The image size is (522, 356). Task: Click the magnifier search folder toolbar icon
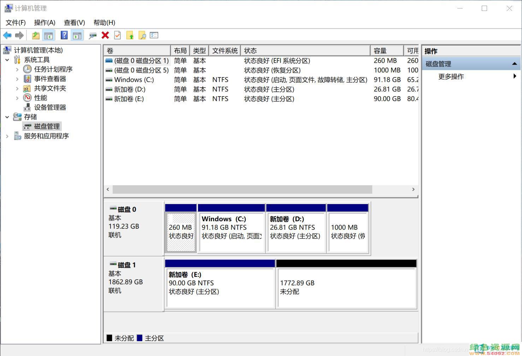click(x=142, y=35)
